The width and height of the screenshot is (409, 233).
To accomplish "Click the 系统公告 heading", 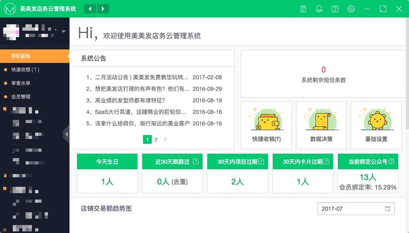I will pos(94,58).
